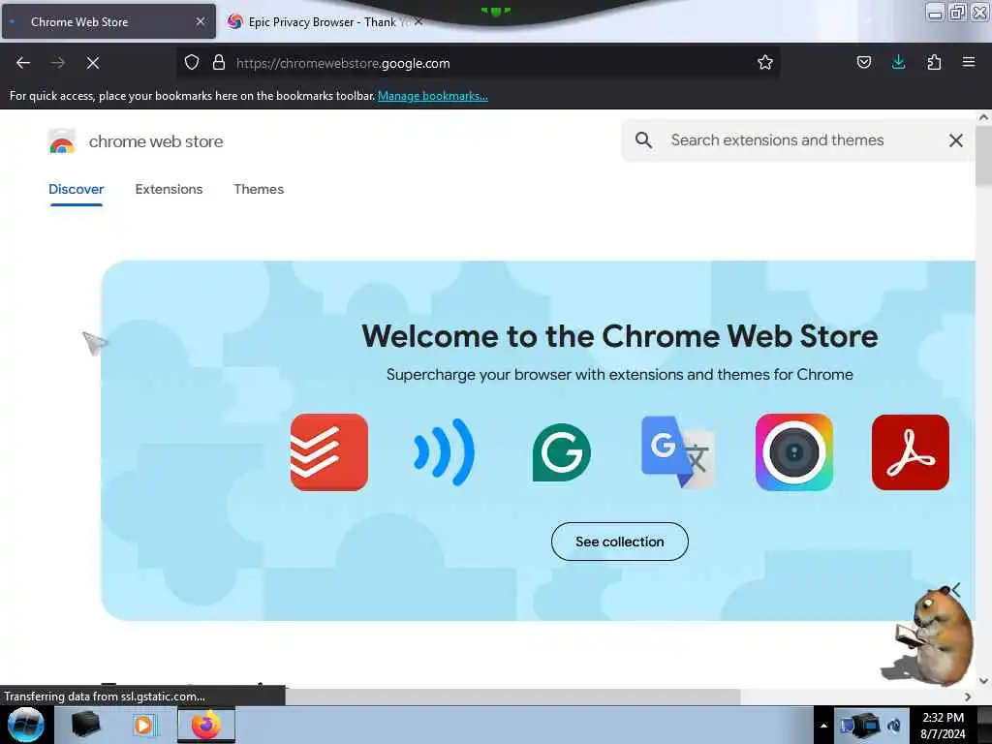Image resolution: width=992 pixels, height=744 pixels.
Task: Clear search with the X in search box
Action: pos(956,140)
